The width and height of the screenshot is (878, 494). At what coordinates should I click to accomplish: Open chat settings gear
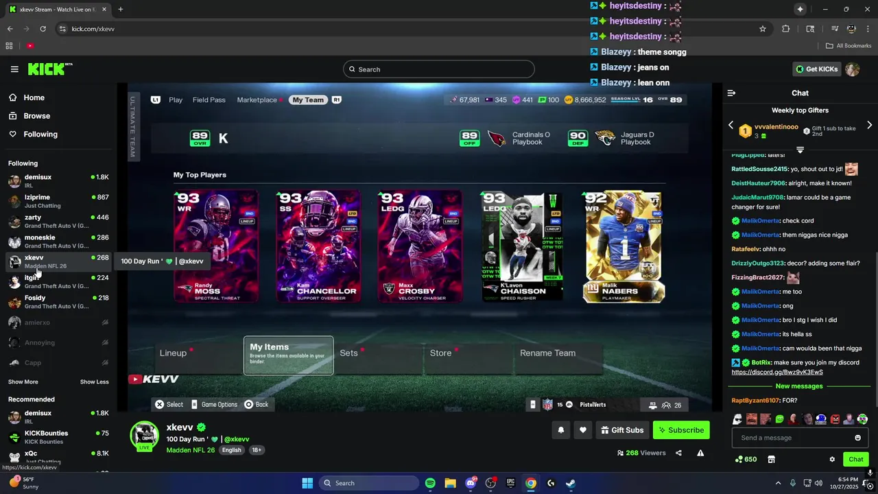(x=832, y=460)
